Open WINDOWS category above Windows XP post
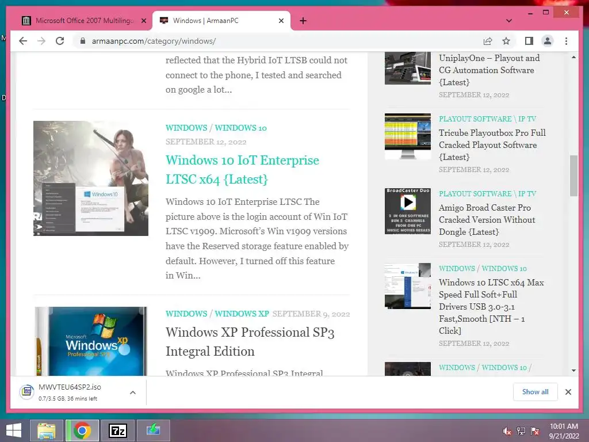Viewport: 589px width, 442px height. tap(186, 314)
